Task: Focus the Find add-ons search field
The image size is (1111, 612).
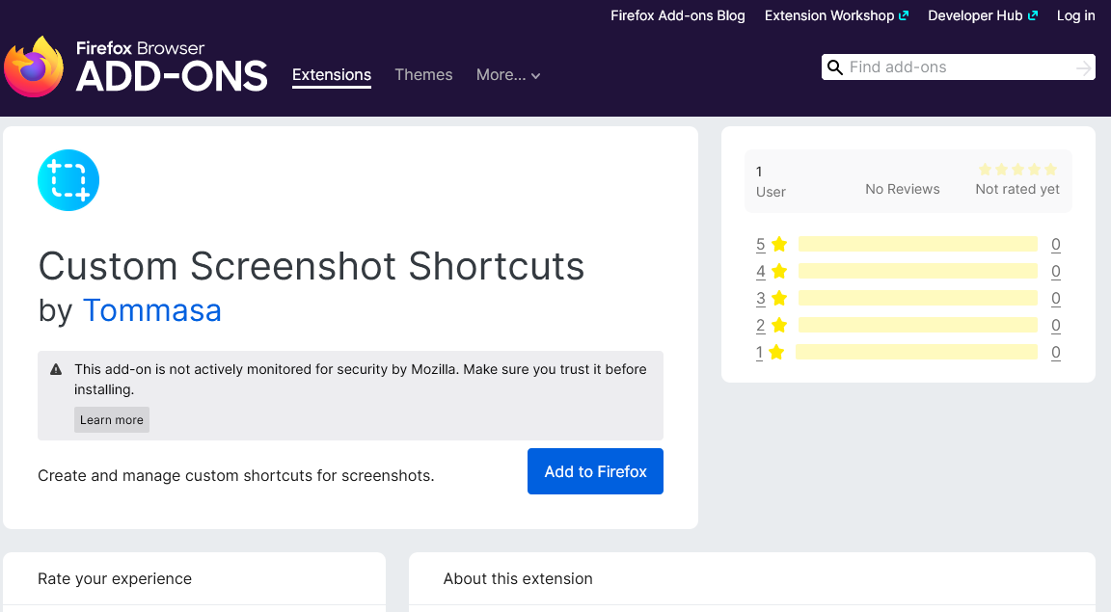Action: click(x=959, y=67)
